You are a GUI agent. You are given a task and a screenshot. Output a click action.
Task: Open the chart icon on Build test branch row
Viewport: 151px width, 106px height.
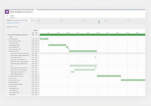pyautogui.click(x=39, y=51)
